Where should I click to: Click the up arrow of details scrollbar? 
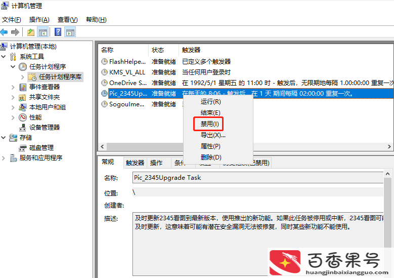(387, 174)
